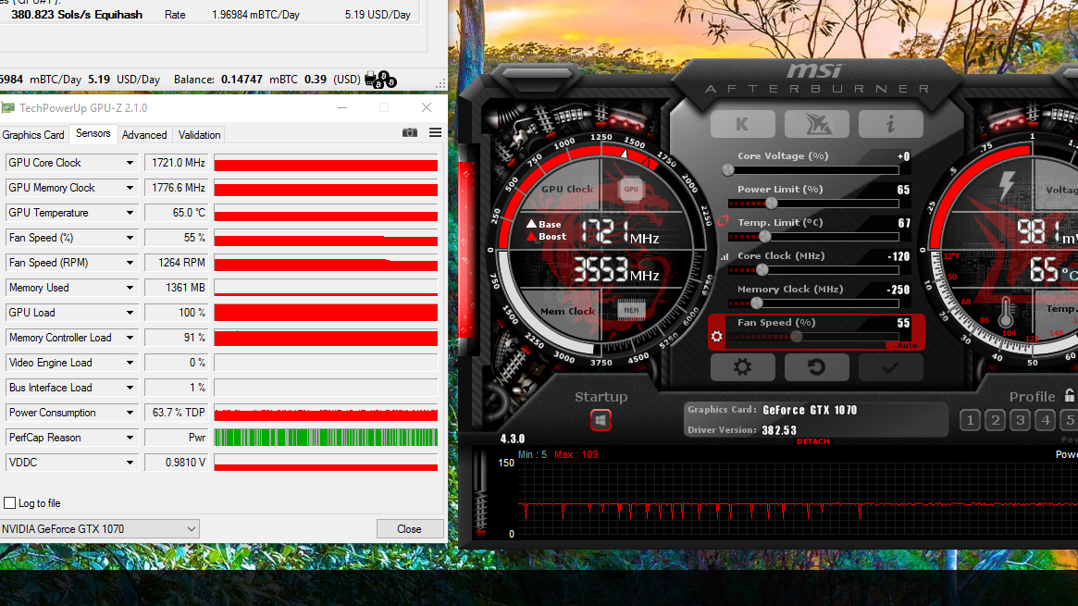1078x606 pixels.
Task: Open the NVIDIA GeForce GTX 1070 selector
Action: (x=99, y=529)
